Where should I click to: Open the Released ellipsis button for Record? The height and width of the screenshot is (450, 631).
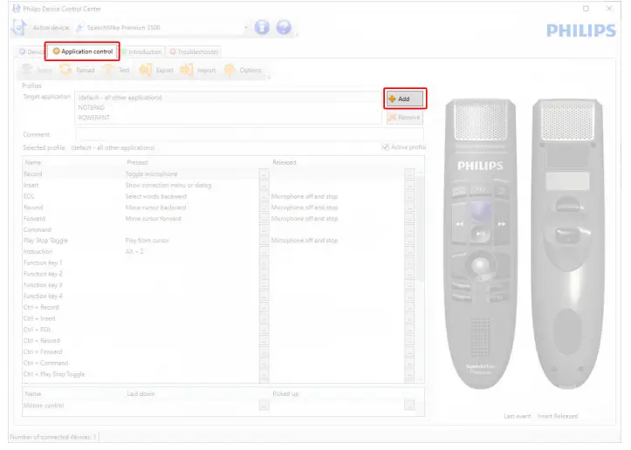(x=409, y=174)
